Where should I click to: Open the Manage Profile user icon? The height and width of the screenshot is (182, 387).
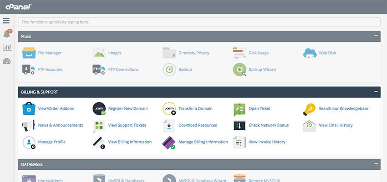coord(29,143)
